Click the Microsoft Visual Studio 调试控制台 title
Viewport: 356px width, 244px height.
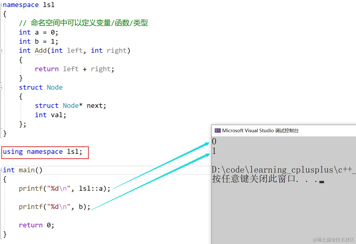pos(260,130)
